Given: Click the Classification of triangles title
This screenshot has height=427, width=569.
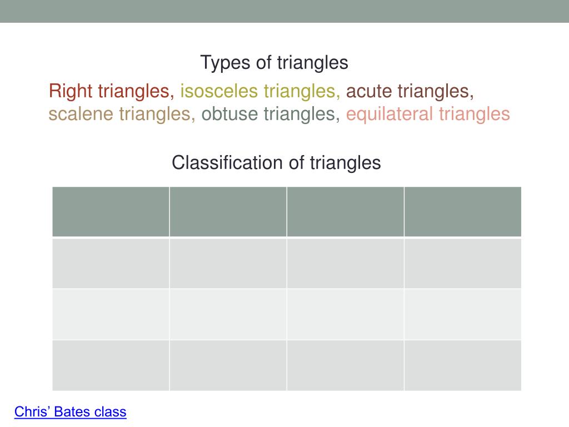Looking at the screenshot, I should [x=276, y=162].
